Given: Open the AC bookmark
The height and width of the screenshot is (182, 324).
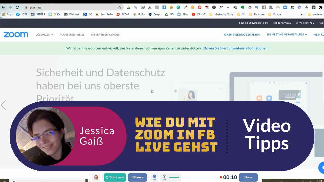Looking at the screenshot, I should point(88,14).
